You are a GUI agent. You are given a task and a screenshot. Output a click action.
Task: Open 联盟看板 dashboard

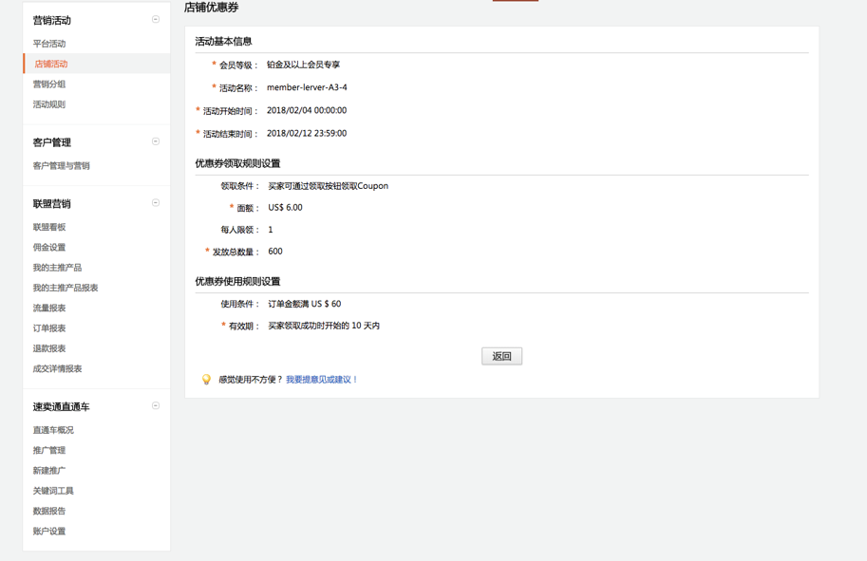49,228
